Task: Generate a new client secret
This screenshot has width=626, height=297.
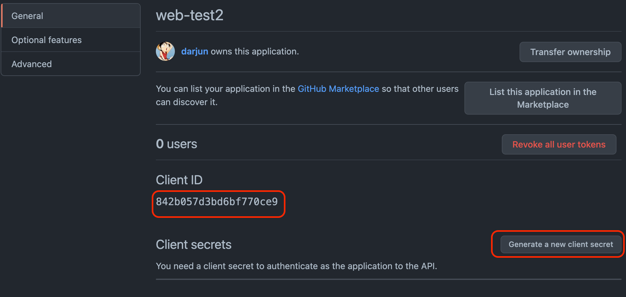Action: click(x=561, y=244)
